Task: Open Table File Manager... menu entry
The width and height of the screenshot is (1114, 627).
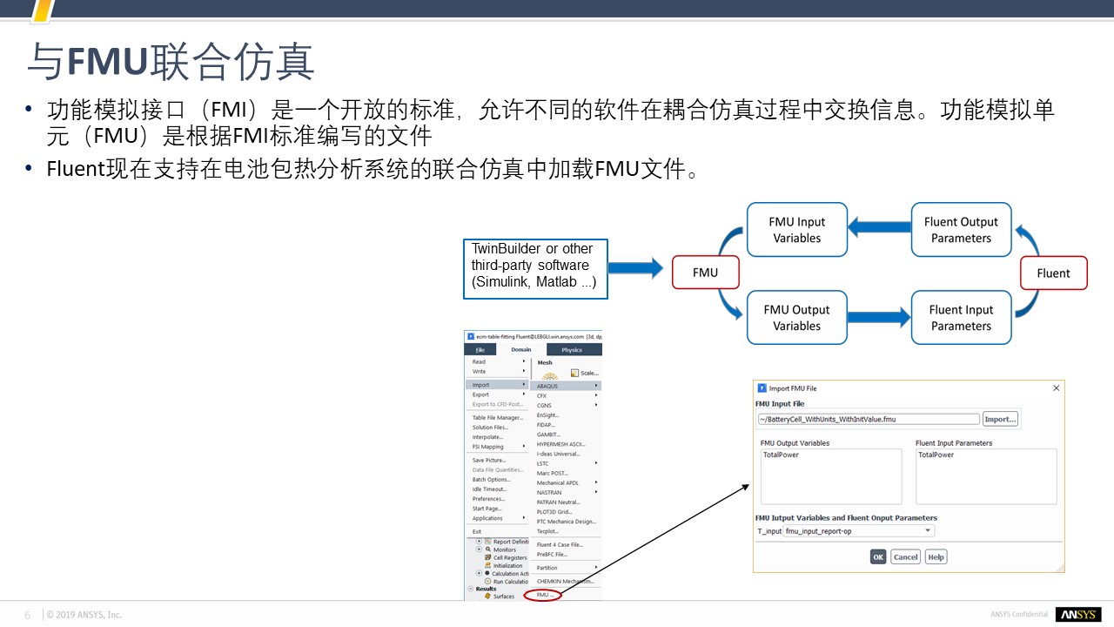Action: pos(498,418)
